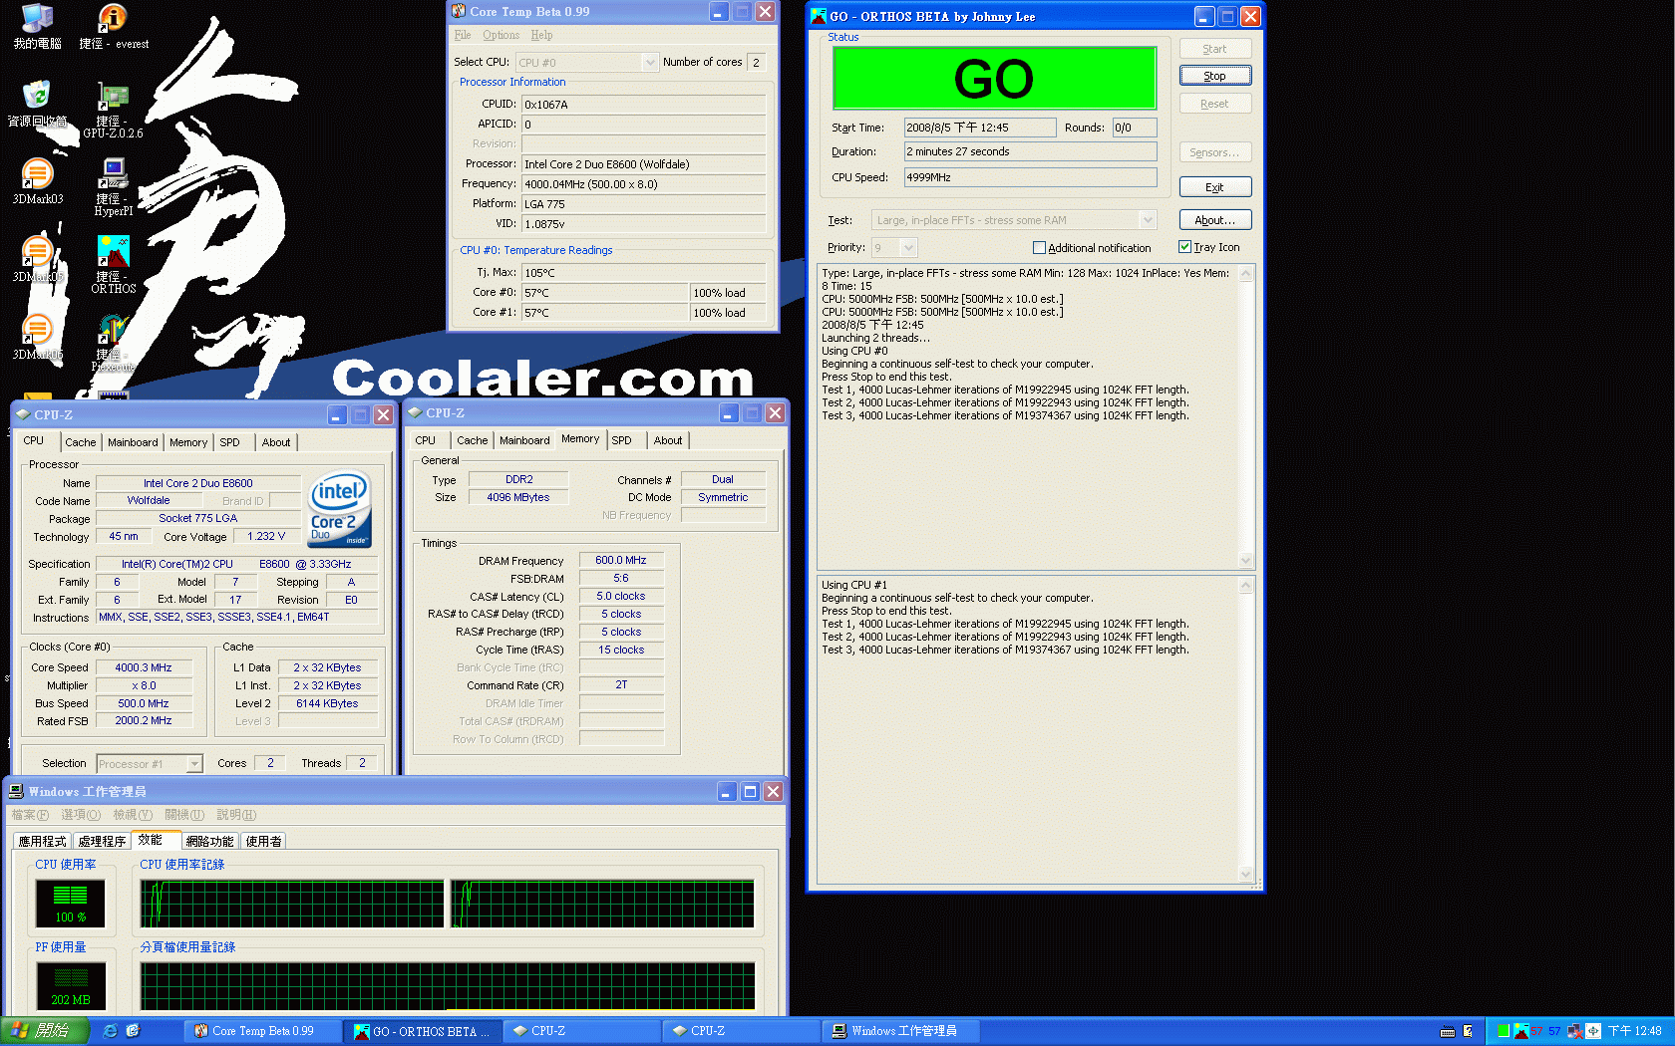1675x1046 pixels.
Task: Click the GO - ORTHOS BETA taskbar button
Action: click(x=422, y=1031)
